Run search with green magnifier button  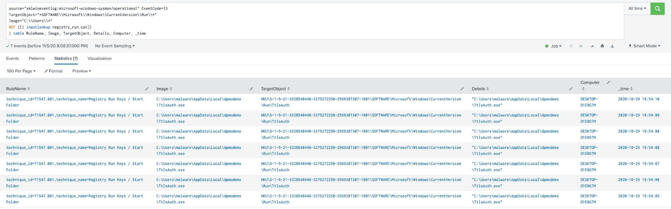(x=657, y=9)
